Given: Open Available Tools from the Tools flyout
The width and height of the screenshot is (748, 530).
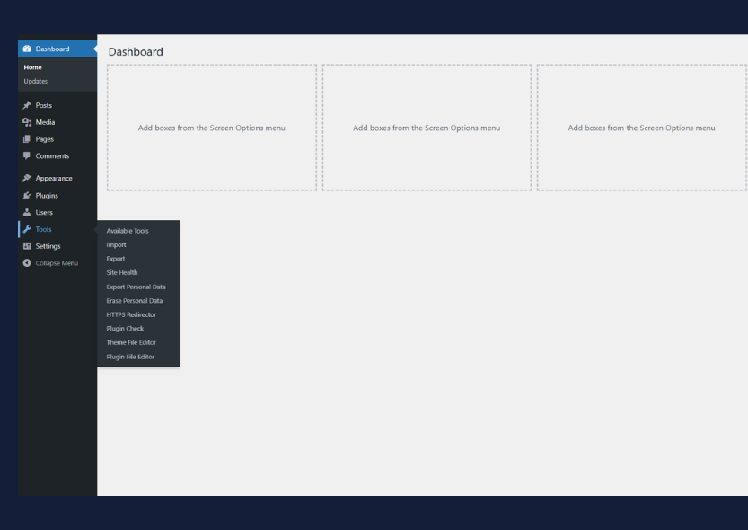Looking at the screenshot, I should click(x=128, y=231).
